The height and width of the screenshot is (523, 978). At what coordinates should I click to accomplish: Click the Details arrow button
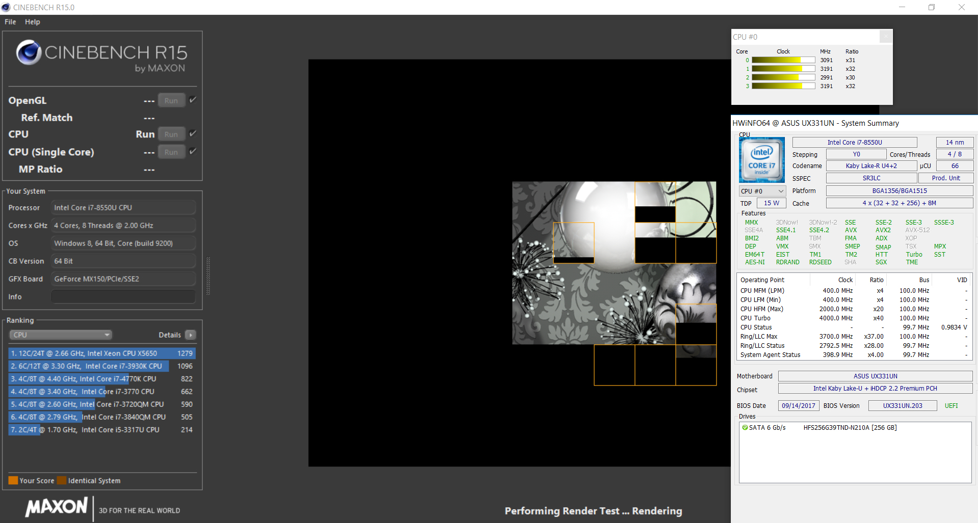[x=191, y=335]
